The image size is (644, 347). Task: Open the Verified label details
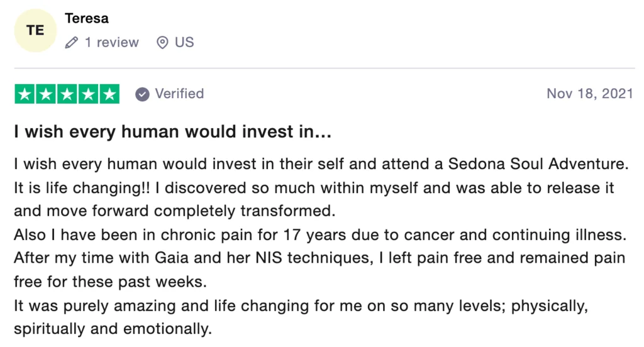click(x=179, y=94)
